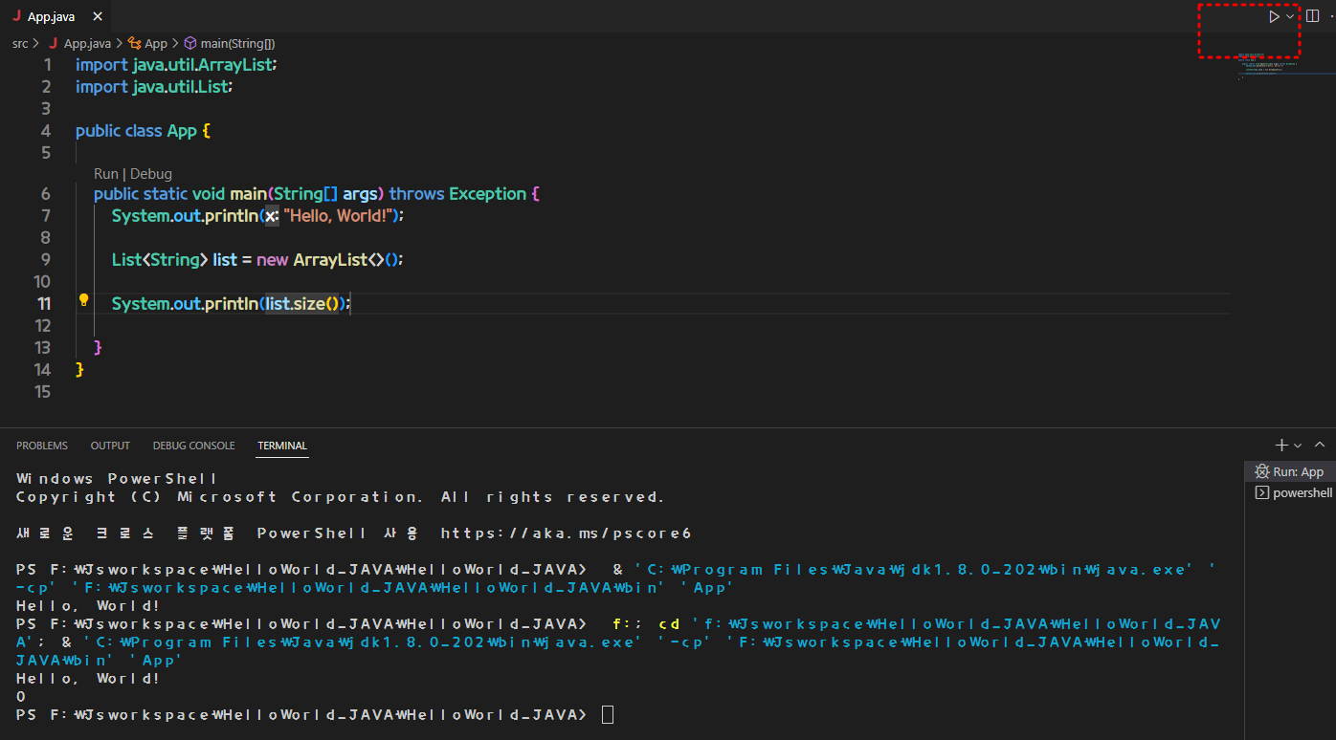Click the Run Java play button
Screen dimensions: 1336x740
tap(1274, 16)
